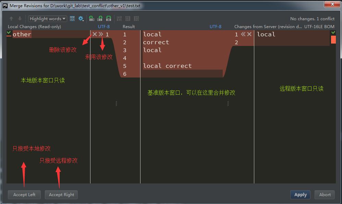
Task: Apply all non-conflicting changes from left
Action: point(91,19)
